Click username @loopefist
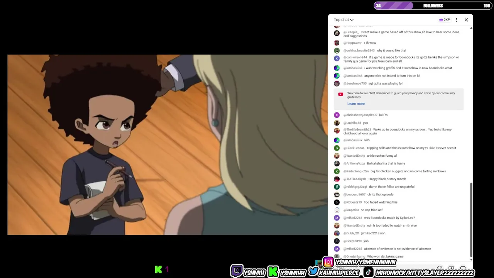The width and height of the screenshot is (494, 278). [351, 210]
